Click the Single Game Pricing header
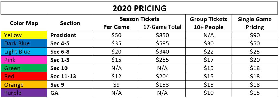 (x=255, y=23)
